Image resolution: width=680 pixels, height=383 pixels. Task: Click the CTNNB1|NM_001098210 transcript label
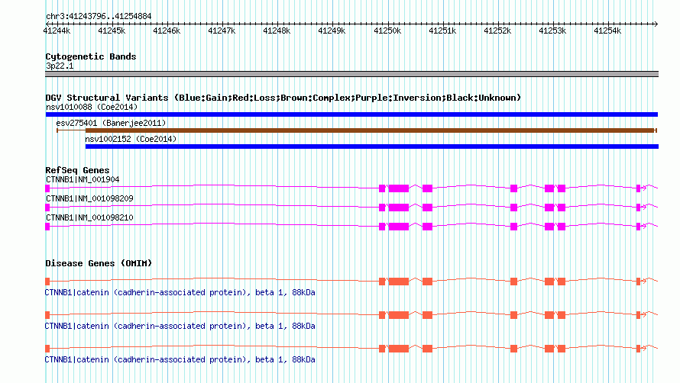89,217
